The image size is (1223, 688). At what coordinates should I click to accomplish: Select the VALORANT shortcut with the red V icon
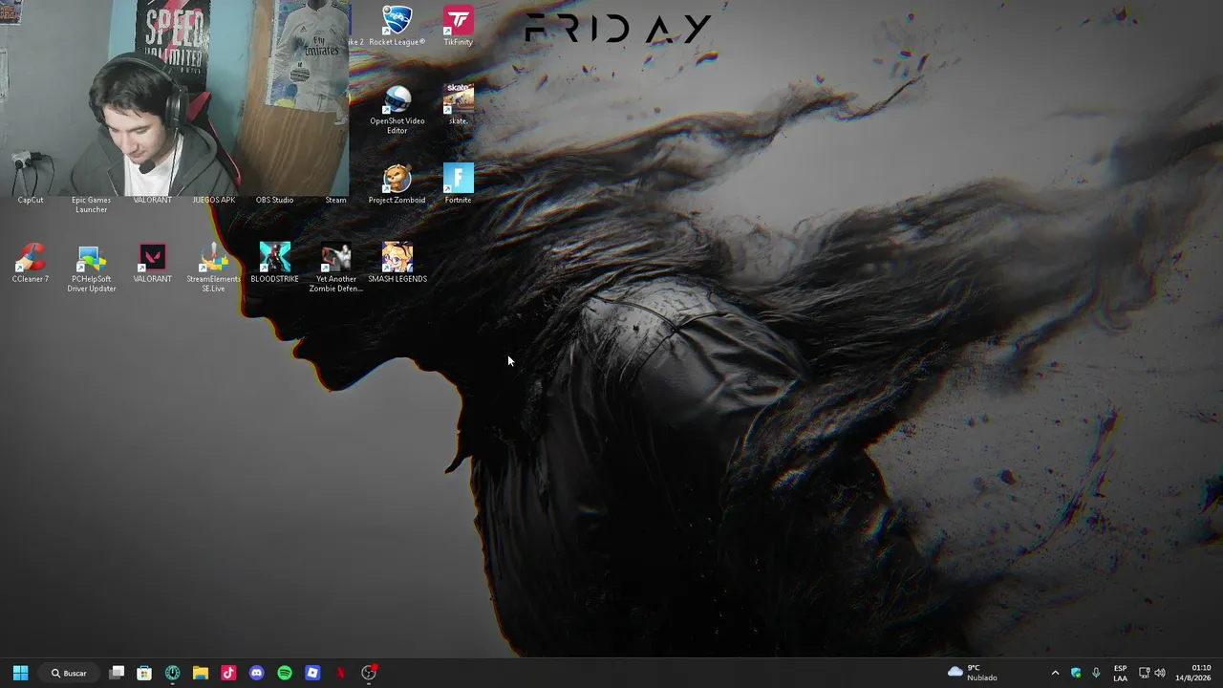point(153,263)
